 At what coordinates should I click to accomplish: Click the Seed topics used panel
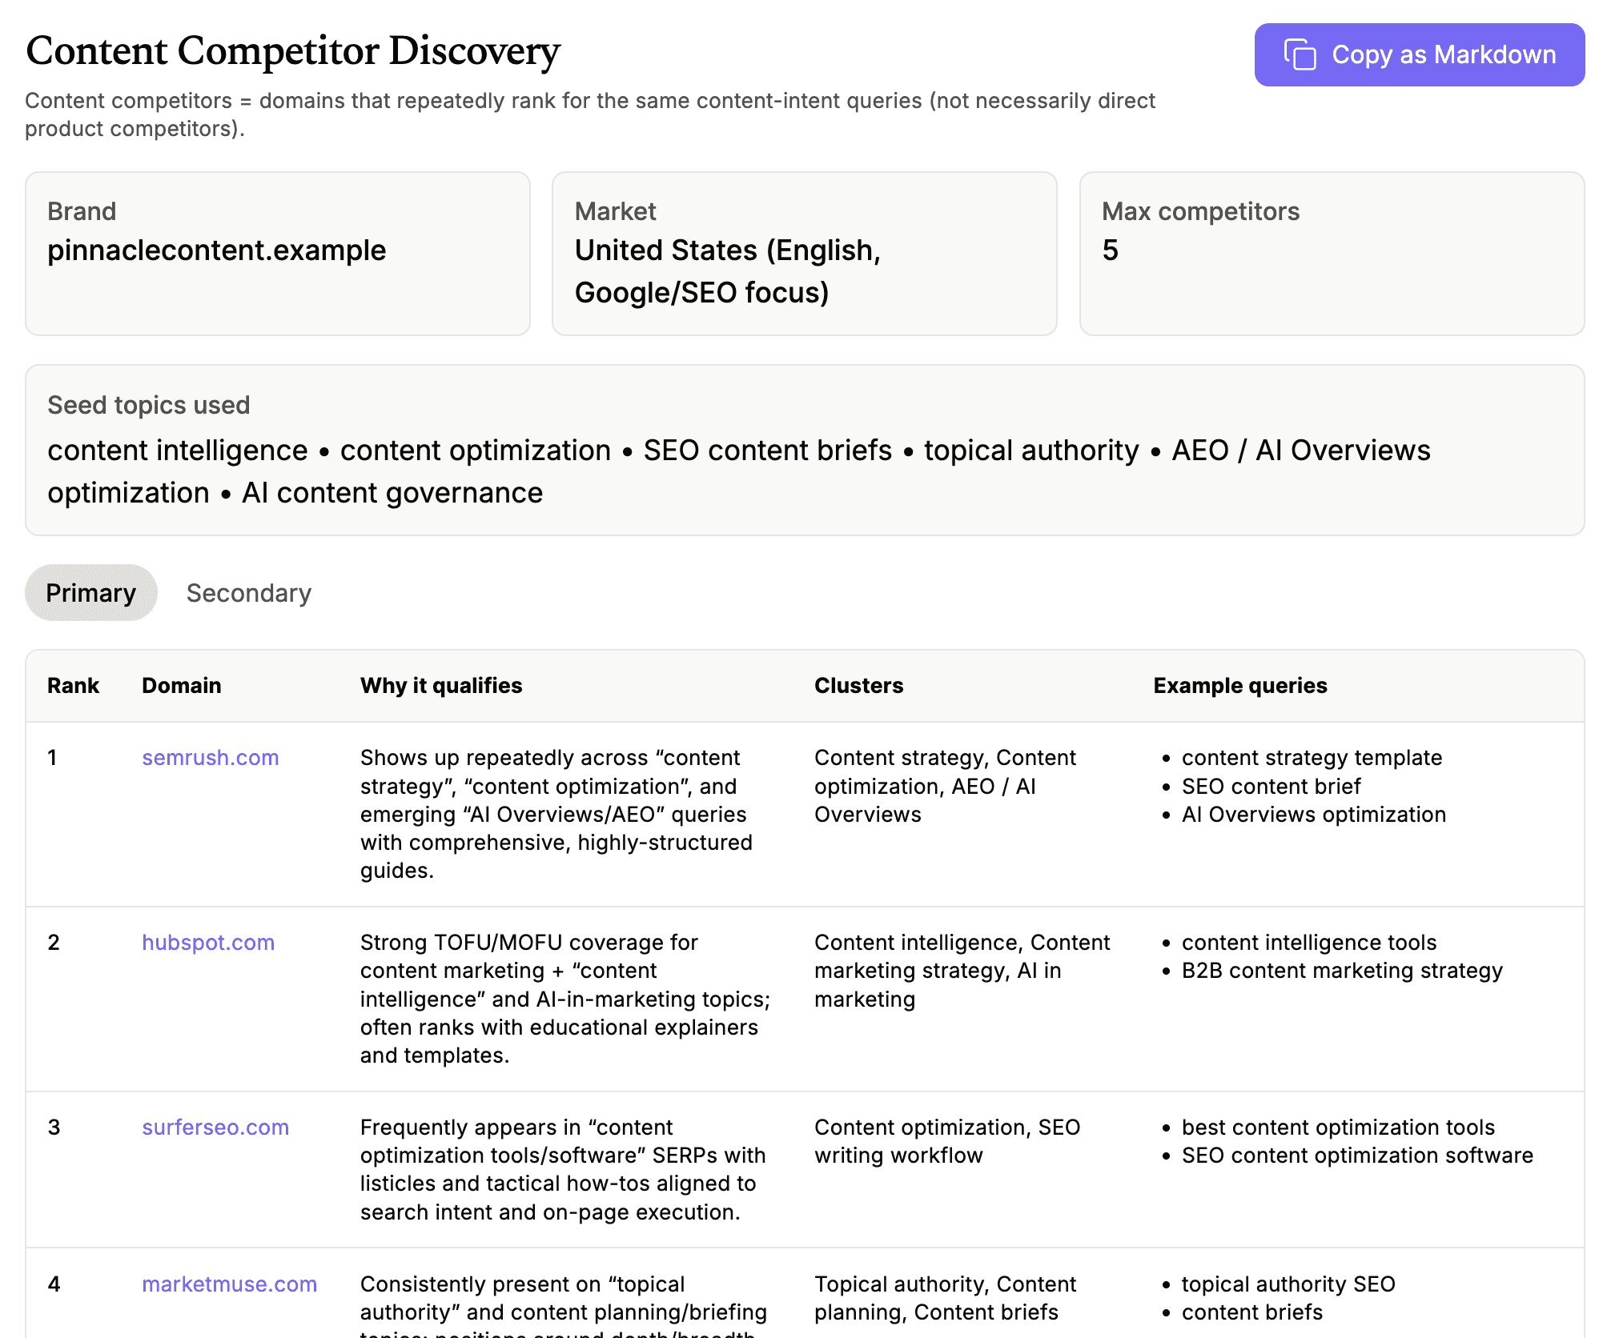(x=804, y=450)
